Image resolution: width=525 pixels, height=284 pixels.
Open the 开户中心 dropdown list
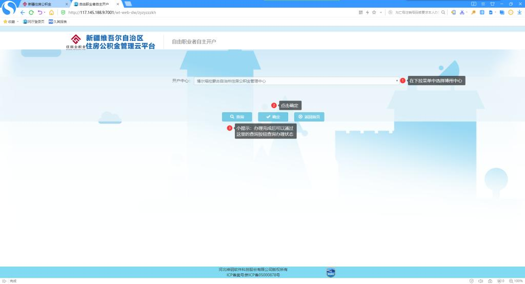point(297,81)
